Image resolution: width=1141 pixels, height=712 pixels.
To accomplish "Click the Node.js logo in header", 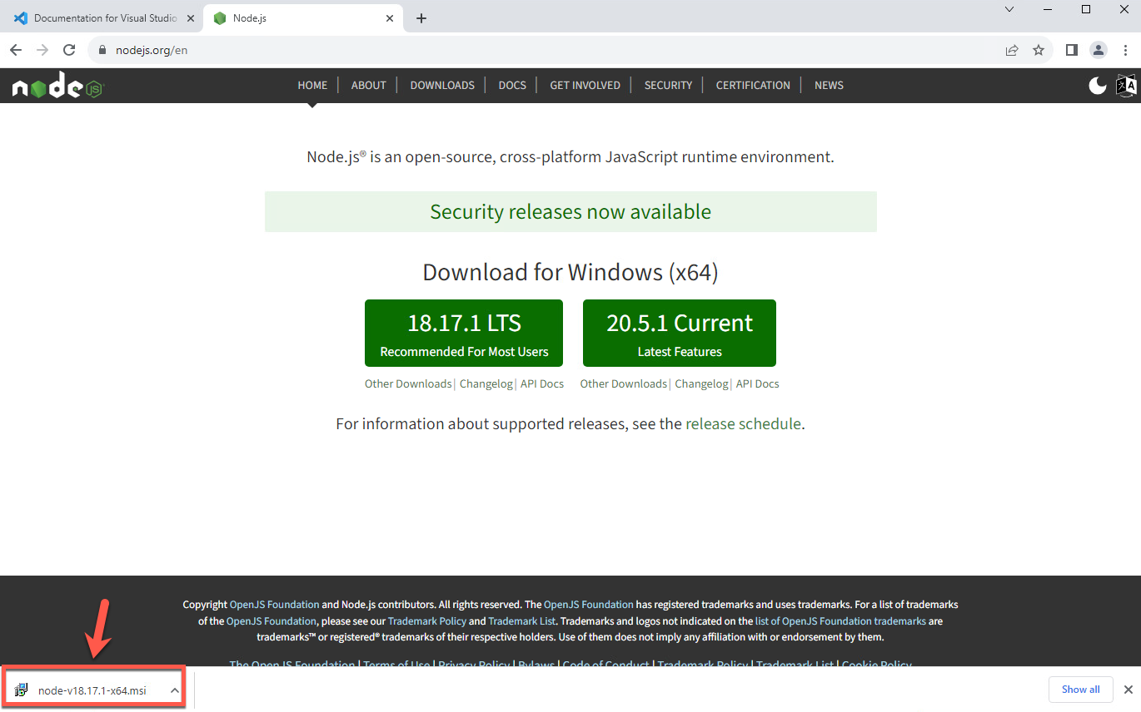I will click(x=57, y=86).
